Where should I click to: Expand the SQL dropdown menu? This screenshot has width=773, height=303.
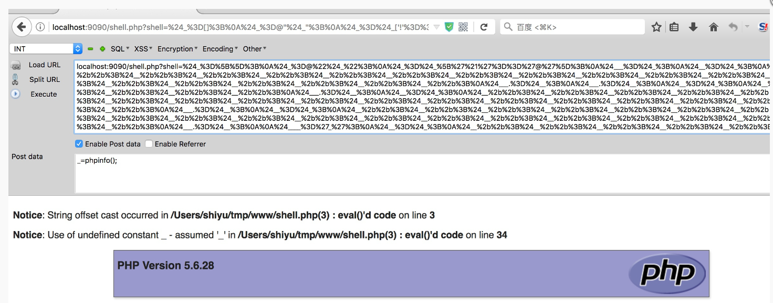(x=120, y=49)
